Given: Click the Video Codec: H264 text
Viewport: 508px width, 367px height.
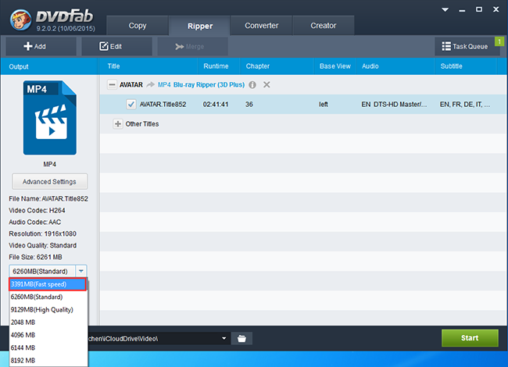Looking at the screenshot, I should [37, 210].
